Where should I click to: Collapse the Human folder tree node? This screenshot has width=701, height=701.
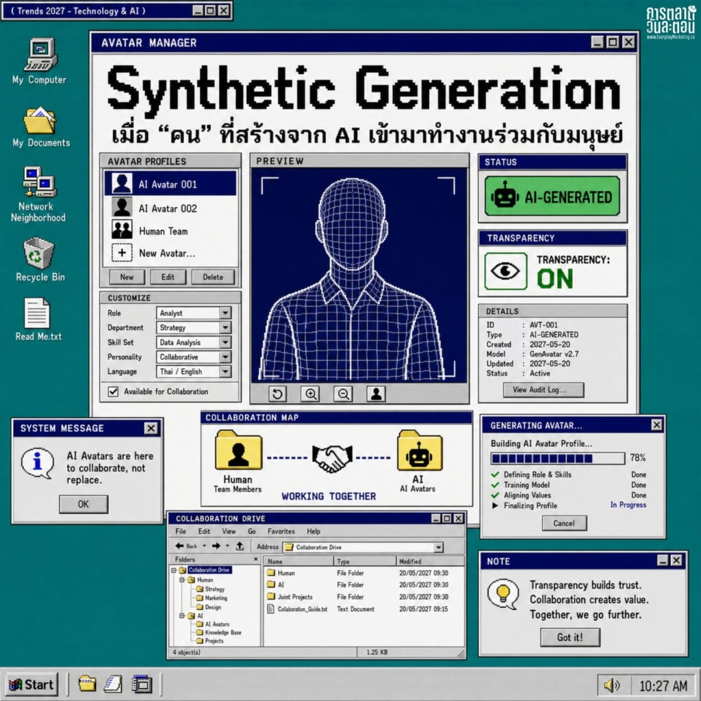(x=182, y=580)
